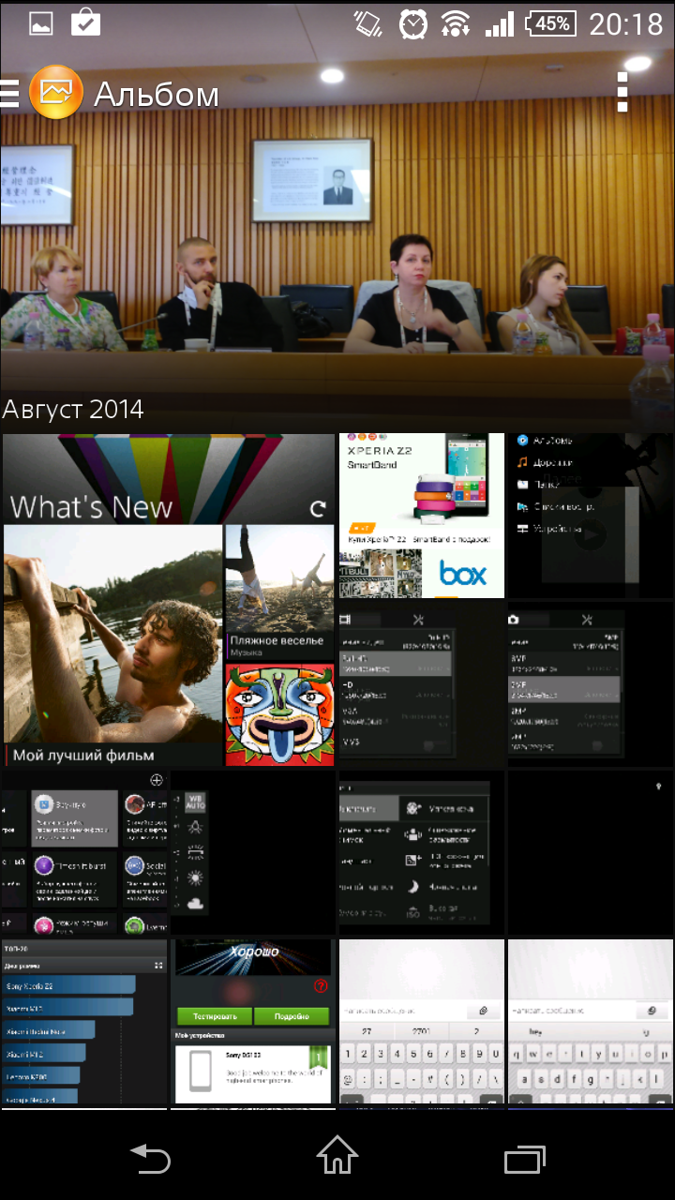This screenshot has width=675, height=1200.
Task: Tap the orange Album app icon
Action: [x=56, y=93]
